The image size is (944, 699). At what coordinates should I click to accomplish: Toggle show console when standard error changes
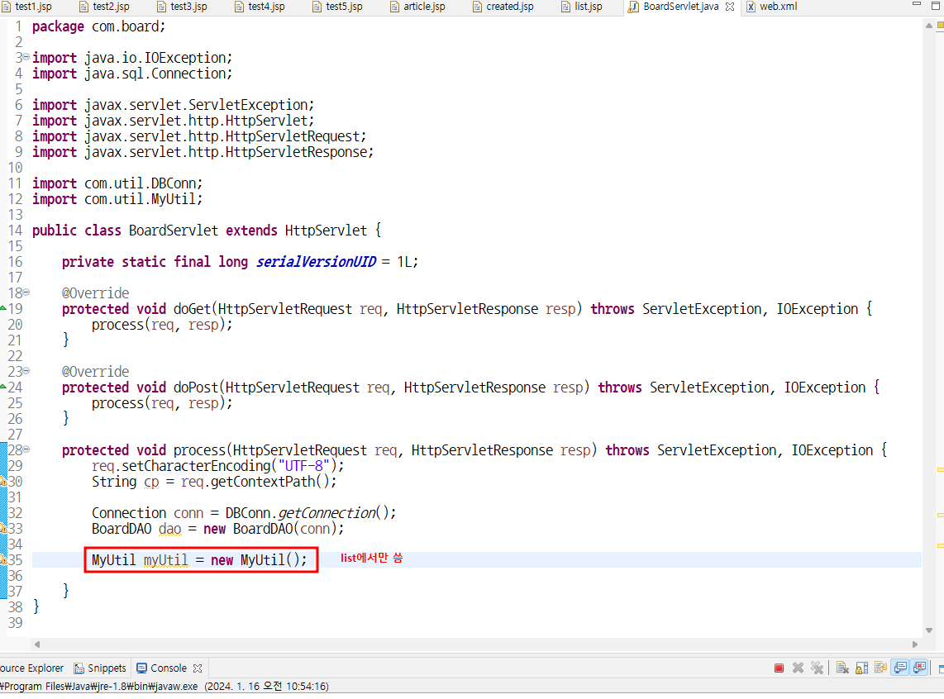[x=920, y=668]
